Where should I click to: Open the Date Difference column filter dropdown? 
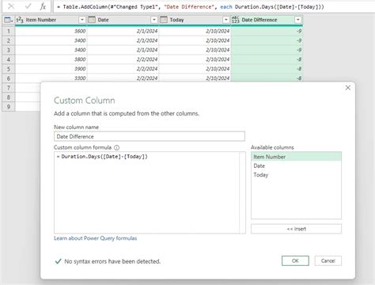(x=298, y=20)
